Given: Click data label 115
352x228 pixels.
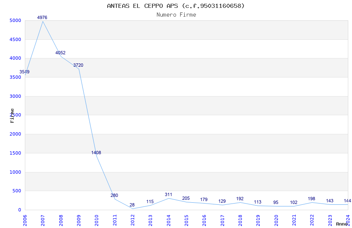Looking at the screenshot, I should pyautogui.click(x=150, y=202).
